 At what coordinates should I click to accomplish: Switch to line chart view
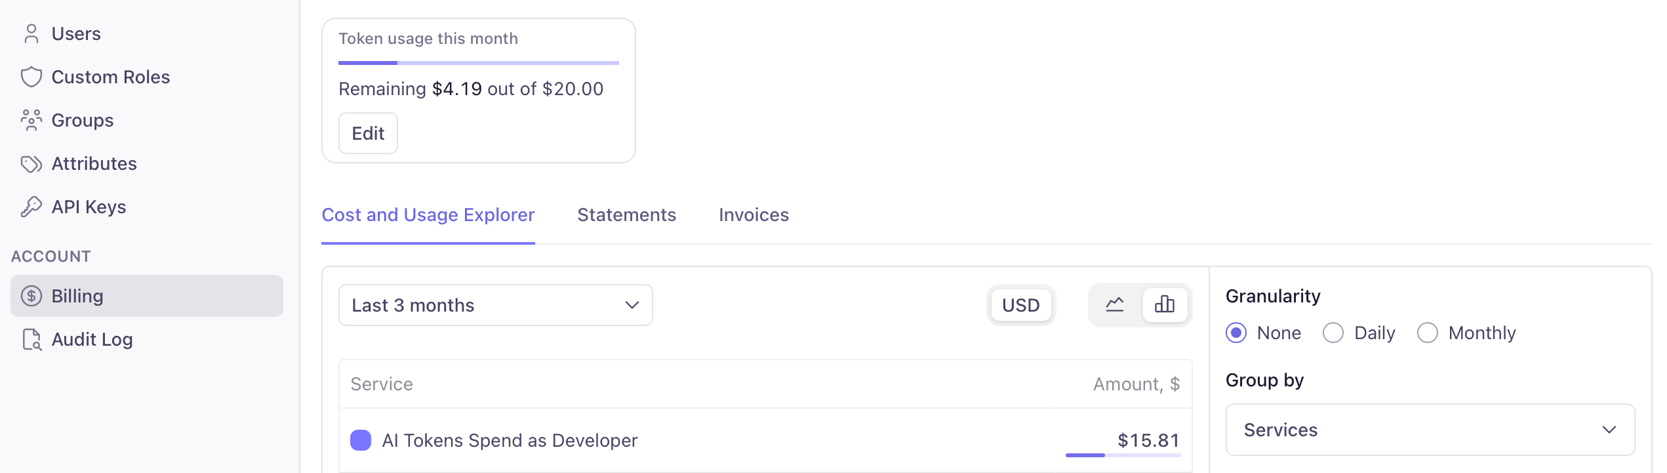1115,304
